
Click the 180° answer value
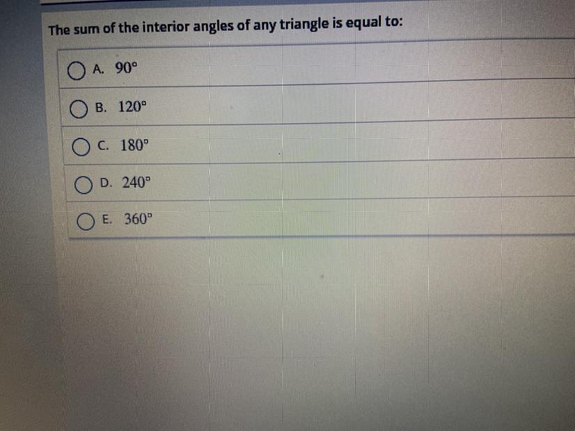pyautogui.click(x=134, y=145)
